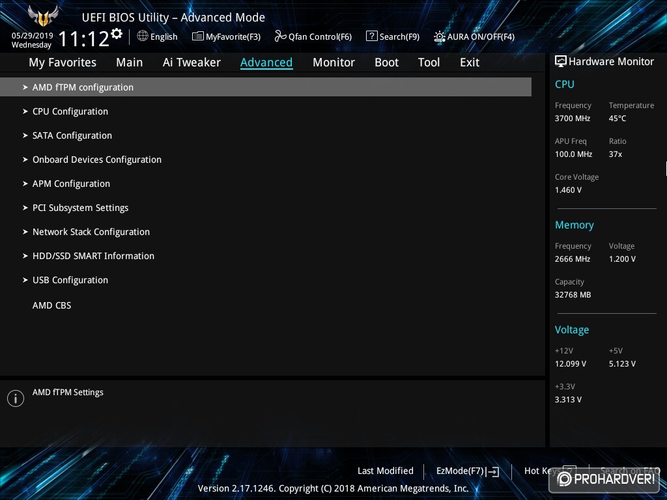Open the Ai Tweaker tab
The height and width of the screenshot is (500, 667).
click(x=192, y=62)
